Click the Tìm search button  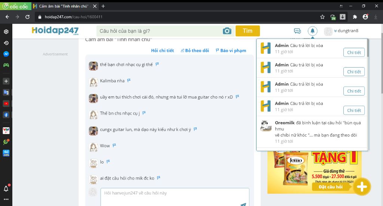248,31
